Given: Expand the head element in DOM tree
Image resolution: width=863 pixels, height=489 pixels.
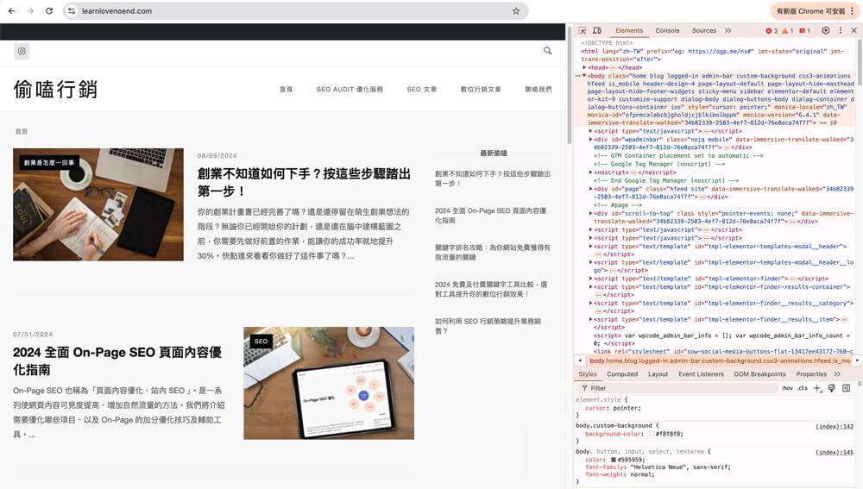Looking at the screenshot, I should 584,67.
